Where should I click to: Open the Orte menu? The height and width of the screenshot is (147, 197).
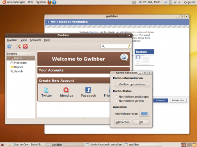30,2
